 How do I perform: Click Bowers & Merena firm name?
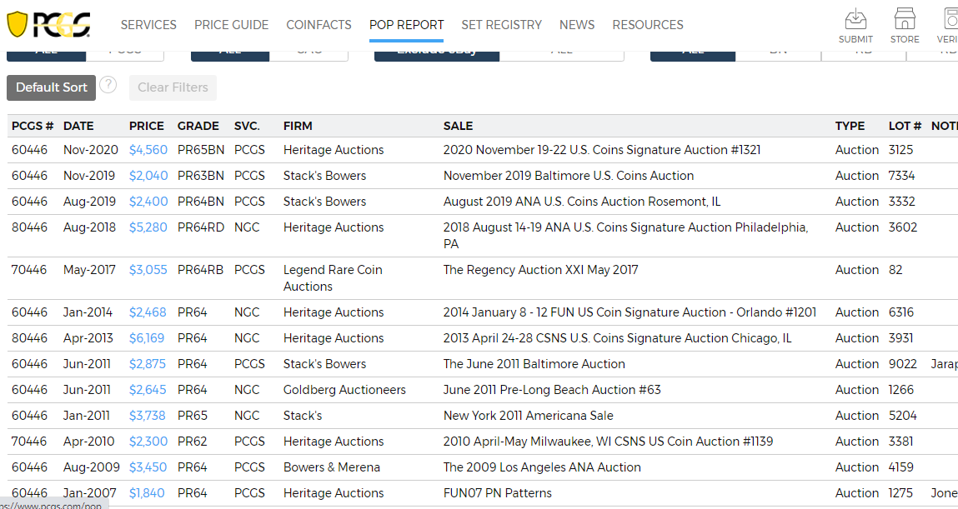point(332,467)
